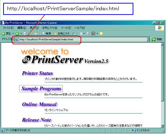This screenshot has width=166, height=134.
Task: Open the ファイル(F) menu
Action: 8,28
